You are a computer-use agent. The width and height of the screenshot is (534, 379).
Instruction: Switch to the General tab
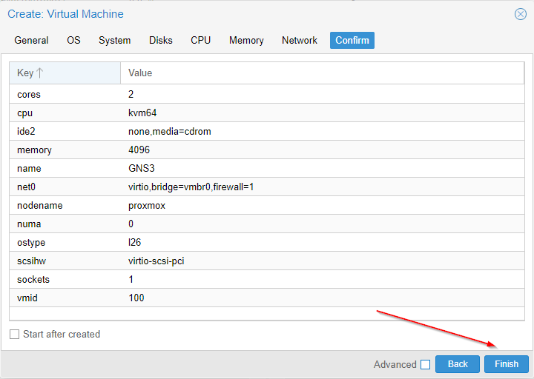[x=31, y=41]
